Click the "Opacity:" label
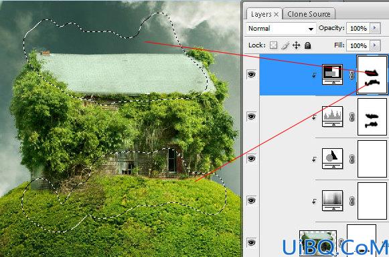This screenshot has height=257, width=389. (331, 28)
